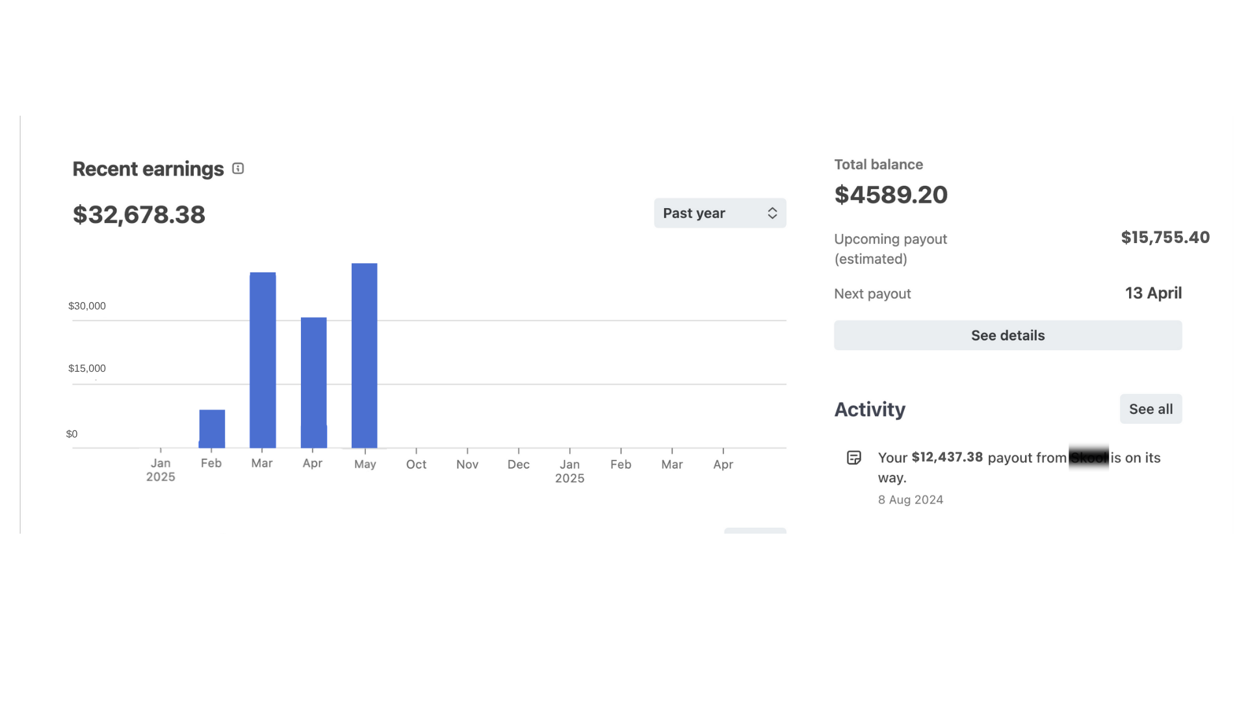Screen dimensions: 1248x702
Task: Open the Past year period dropdown
Action: (x=720, y=213)
